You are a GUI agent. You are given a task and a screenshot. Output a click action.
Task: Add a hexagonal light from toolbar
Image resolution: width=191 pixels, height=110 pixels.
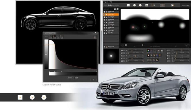tap(140, 5)
